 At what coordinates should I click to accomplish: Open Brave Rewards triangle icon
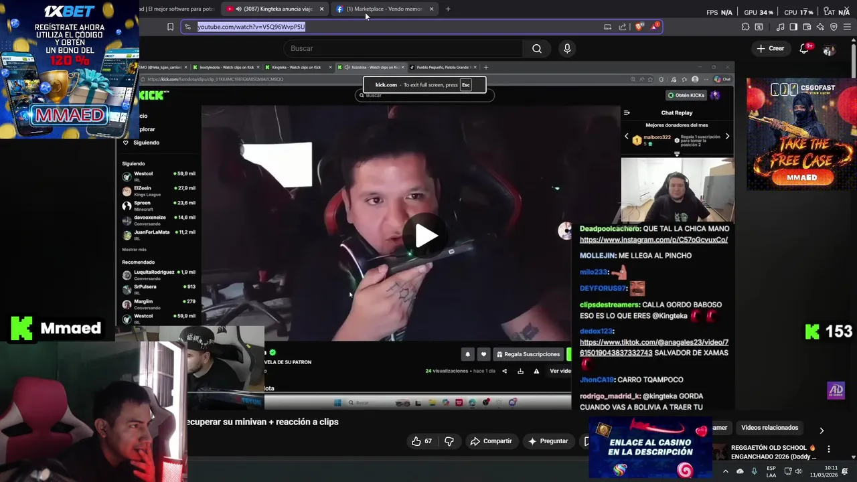click(x=655, y=27)
